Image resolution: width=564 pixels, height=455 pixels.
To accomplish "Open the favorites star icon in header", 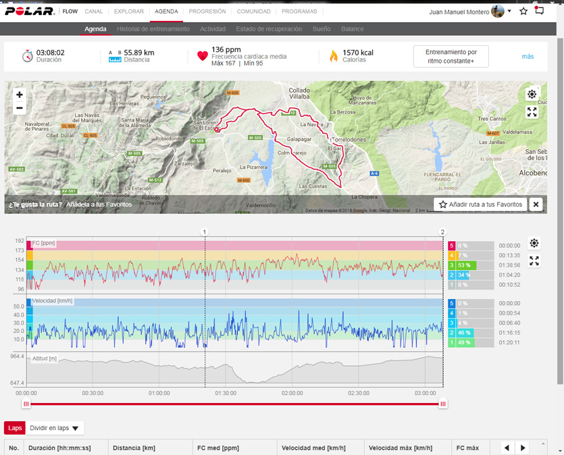I will pyautogui.click(x=523, y=11).
